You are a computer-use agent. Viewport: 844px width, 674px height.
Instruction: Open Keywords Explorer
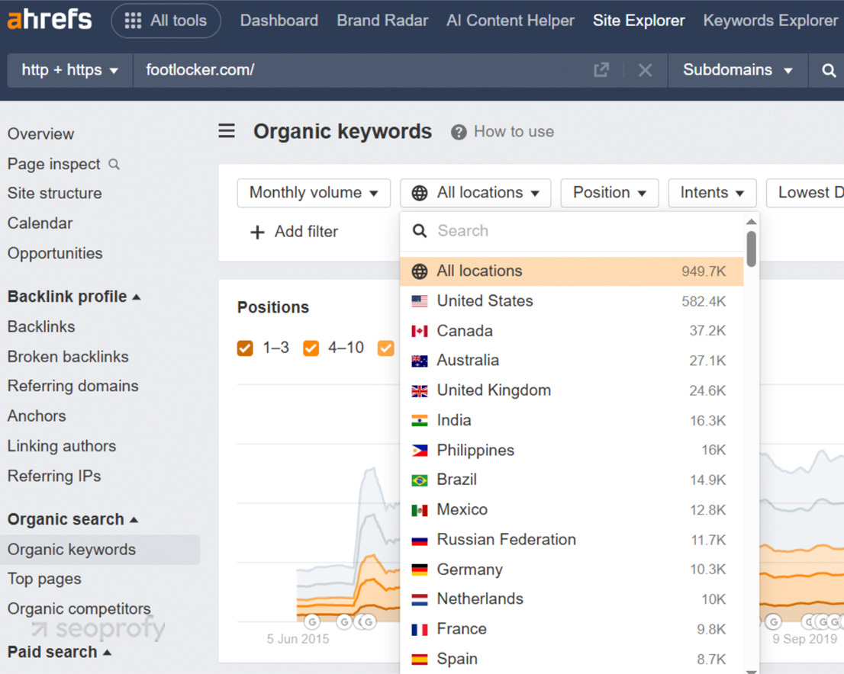770,21
